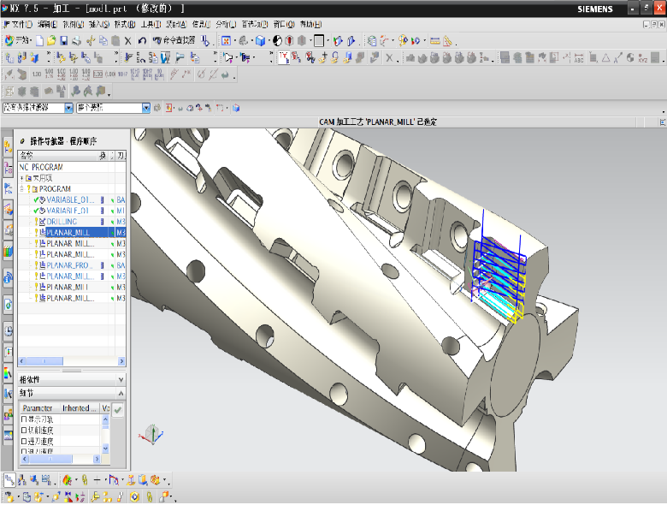Click the Parameter list vertical scrollbar
667x505 pixels.
(x=106, y=434)
